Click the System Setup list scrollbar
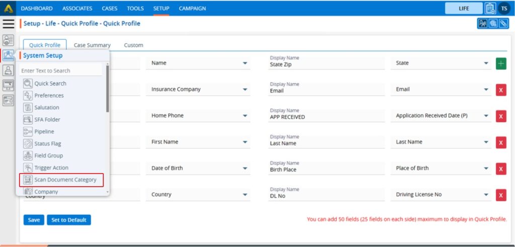The height and width of the screenshot is (247, 515). pyautogui.click(x=108, y=96)
